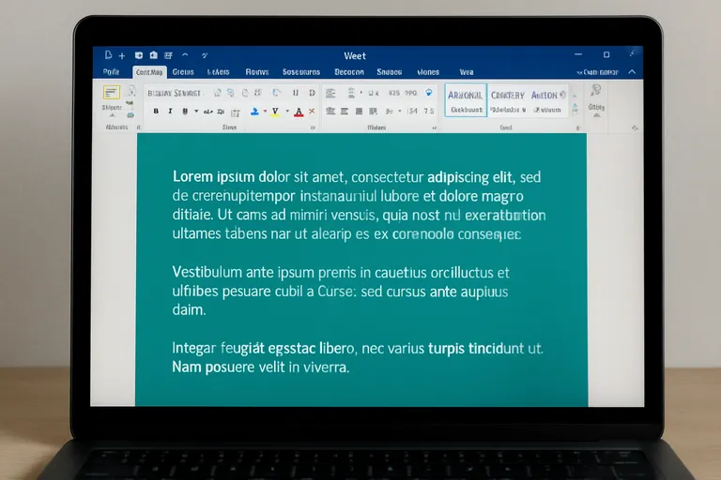
Task: Click the align right icon in paragraph group
Action: coord(359,112)
